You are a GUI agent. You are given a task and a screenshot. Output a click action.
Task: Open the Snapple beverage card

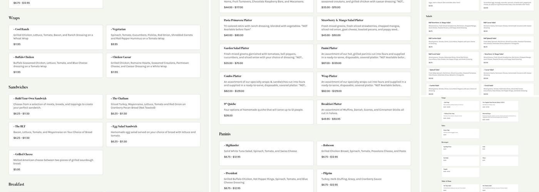[x=460, y=172]
